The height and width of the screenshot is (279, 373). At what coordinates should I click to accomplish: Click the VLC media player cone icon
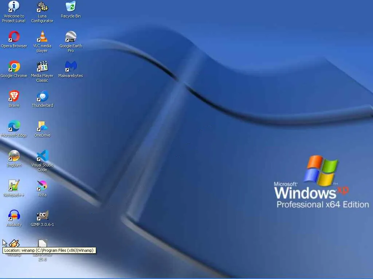coord(42,37)
